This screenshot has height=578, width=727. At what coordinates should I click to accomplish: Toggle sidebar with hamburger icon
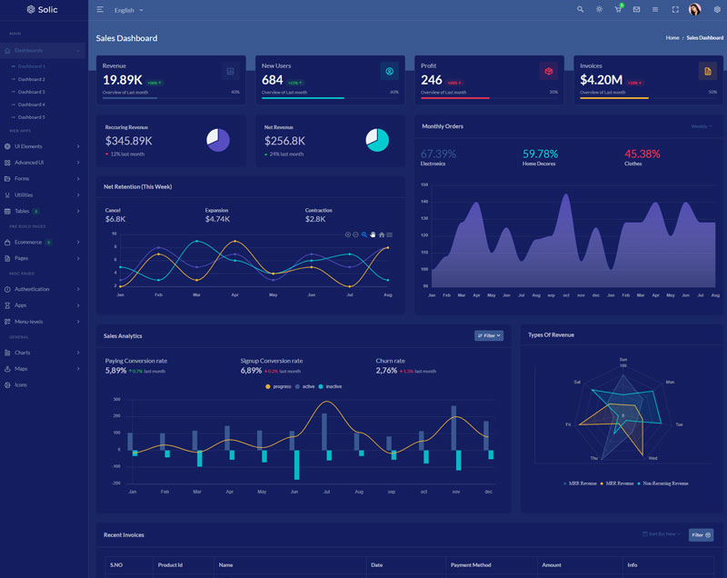coord(100,9)
